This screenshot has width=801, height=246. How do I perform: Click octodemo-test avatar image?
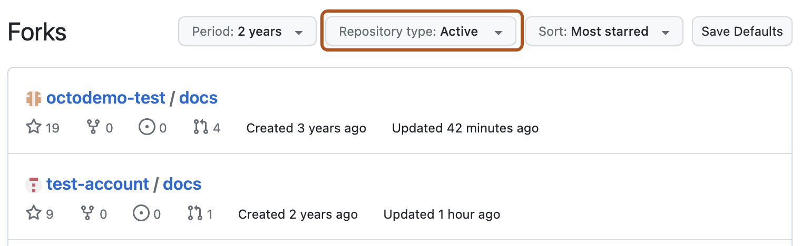point(33,98)
